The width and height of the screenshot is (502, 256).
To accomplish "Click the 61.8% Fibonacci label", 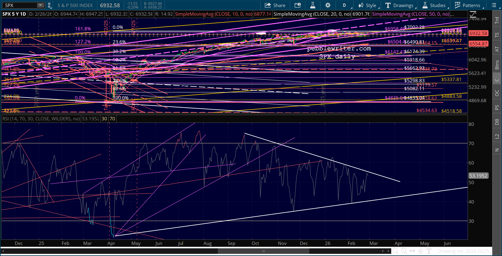I will [x=119, y=68].
